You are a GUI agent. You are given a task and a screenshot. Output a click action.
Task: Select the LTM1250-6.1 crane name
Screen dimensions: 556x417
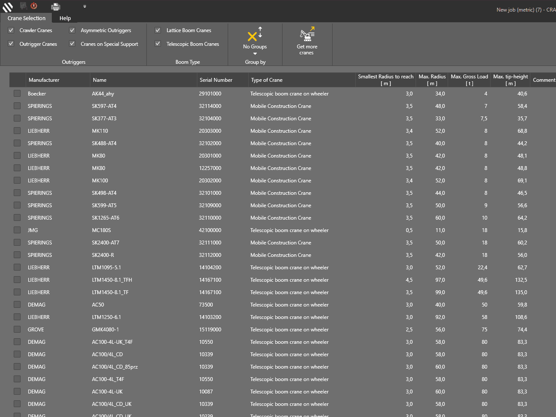coord(106,317)
